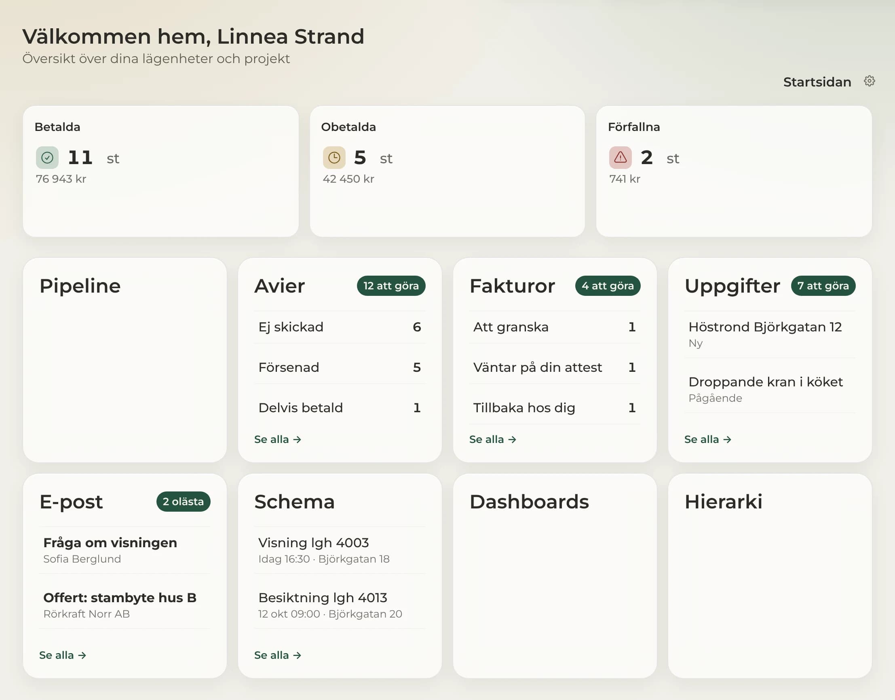Open the Förfallna summary card

[734, 171]
